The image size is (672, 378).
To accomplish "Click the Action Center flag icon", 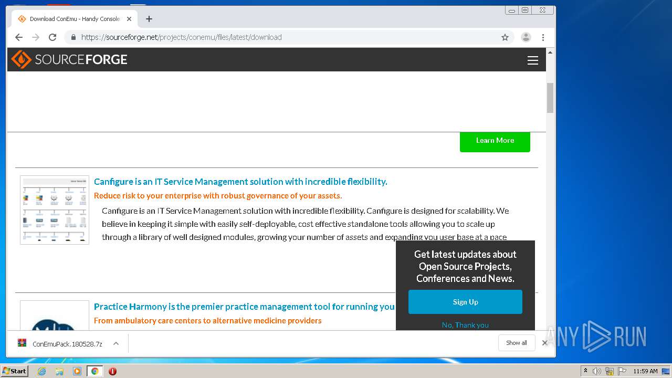I will [622, 371].
